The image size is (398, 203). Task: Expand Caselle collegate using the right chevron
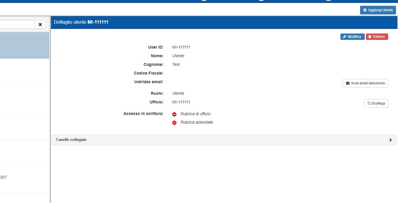(x=391, y=140)
